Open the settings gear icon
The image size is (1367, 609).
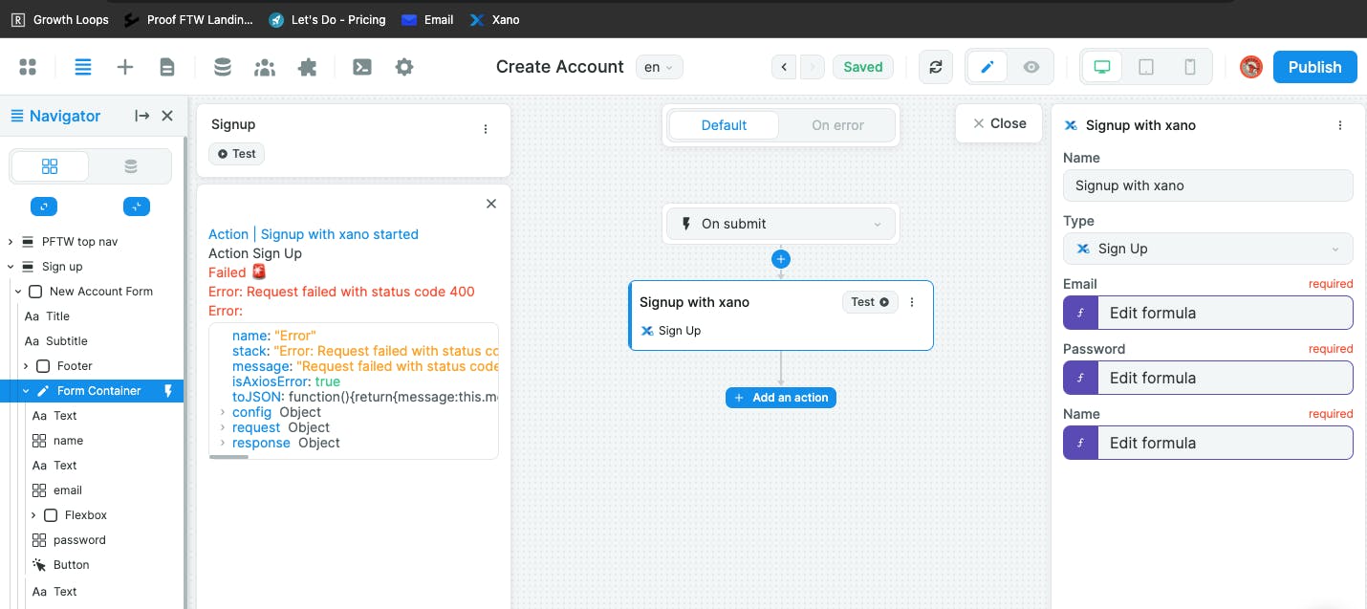[404, 67]
